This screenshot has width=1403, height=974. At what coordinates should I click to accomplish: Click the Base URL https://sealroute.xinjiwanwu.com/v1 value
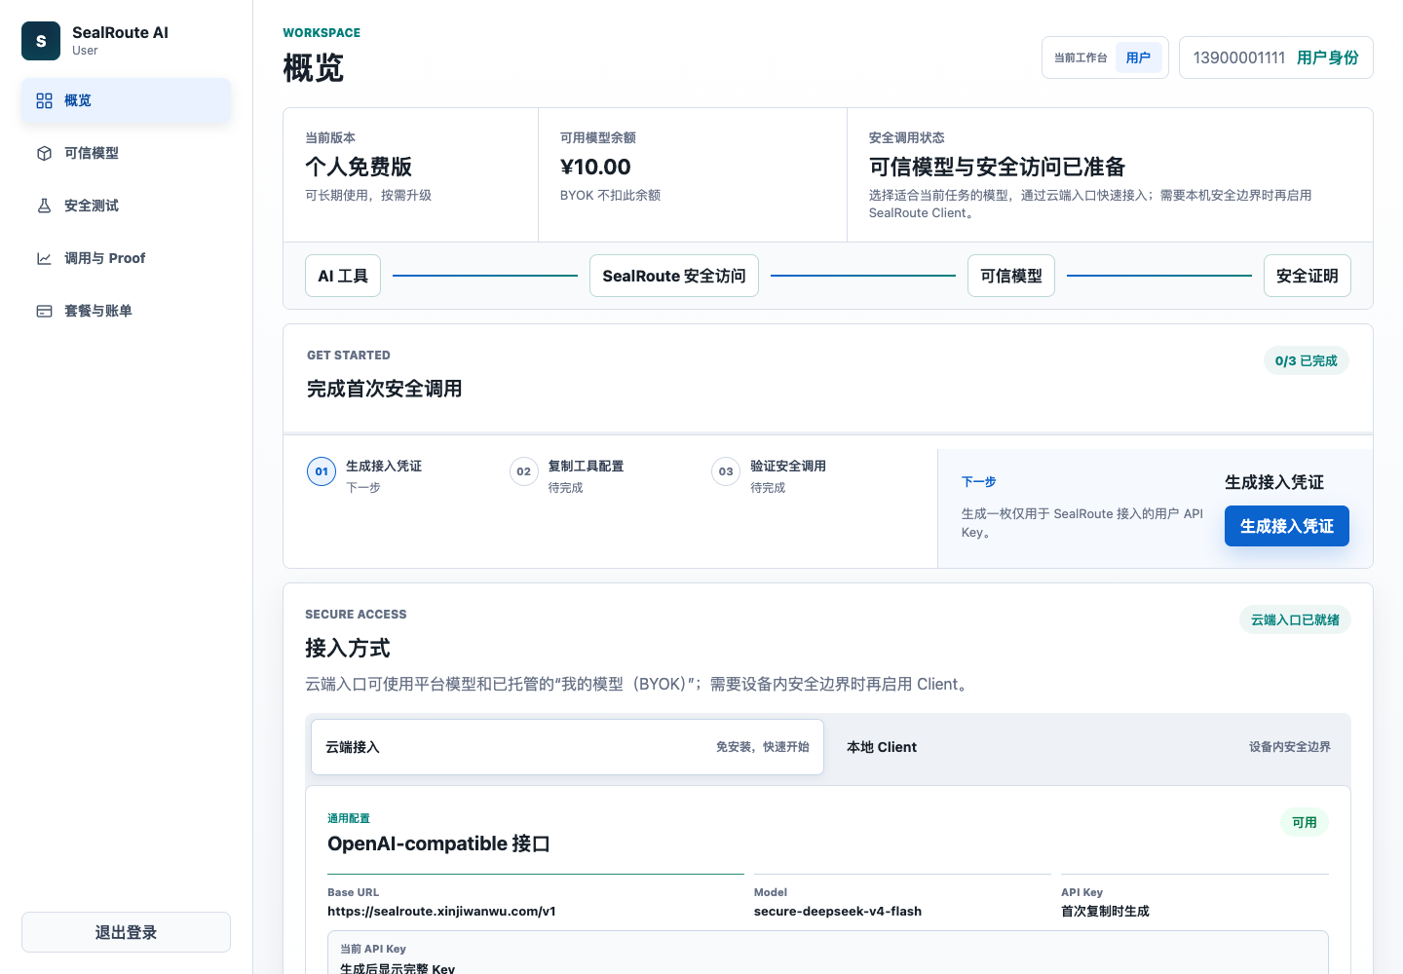(x=441, y=912)
